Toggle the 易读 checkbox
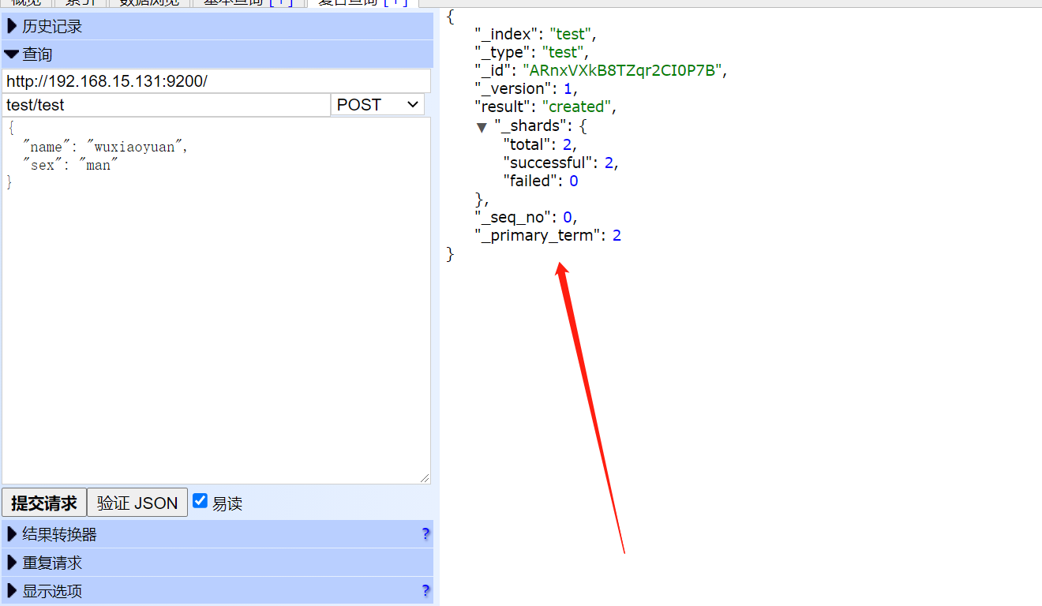Screen dimensions: 1042x606 201,501
